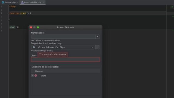Close the FunctionInFile.php tab
174x98 pixels.
click(43, 2)
